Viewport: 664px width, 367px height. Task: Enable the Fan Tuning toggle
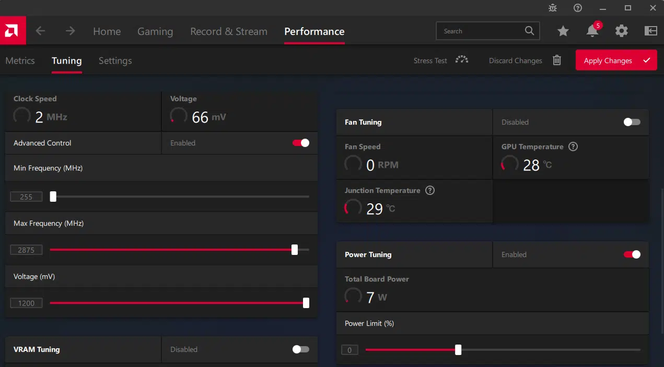pyautogui.click(x=632, y=122)
